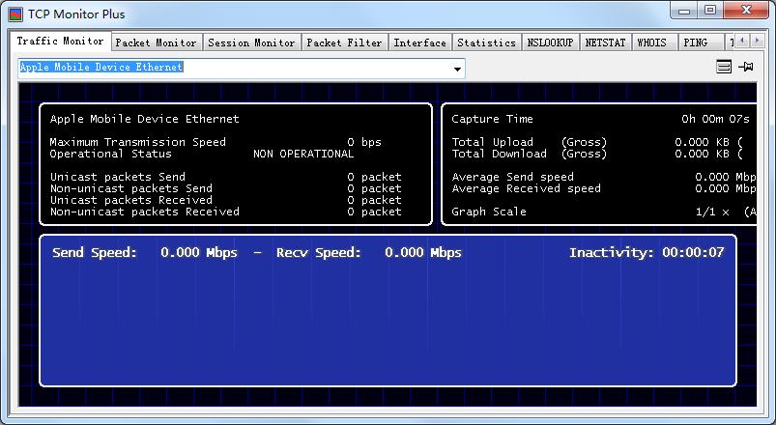Expand the network adapter dropdown arrow
This screenshot has width=776, height=425.
[x=457, y=70]
